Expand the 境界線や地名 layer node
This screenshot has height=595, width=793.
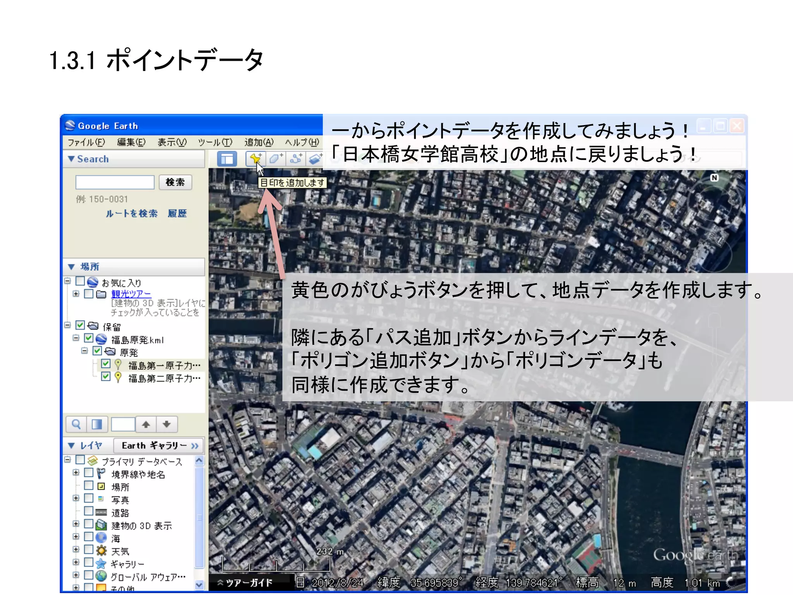76,473
